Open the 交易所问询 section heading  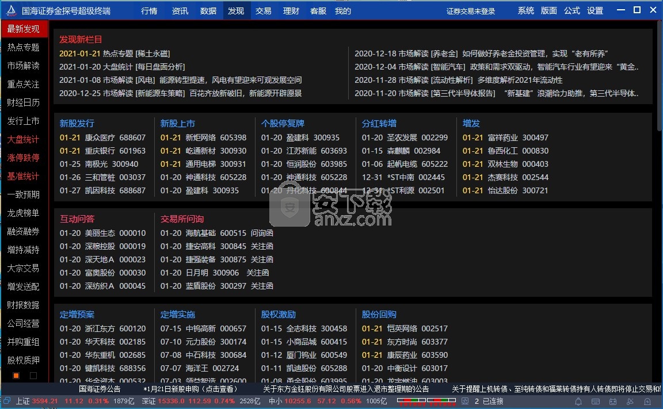click(182, 219)
